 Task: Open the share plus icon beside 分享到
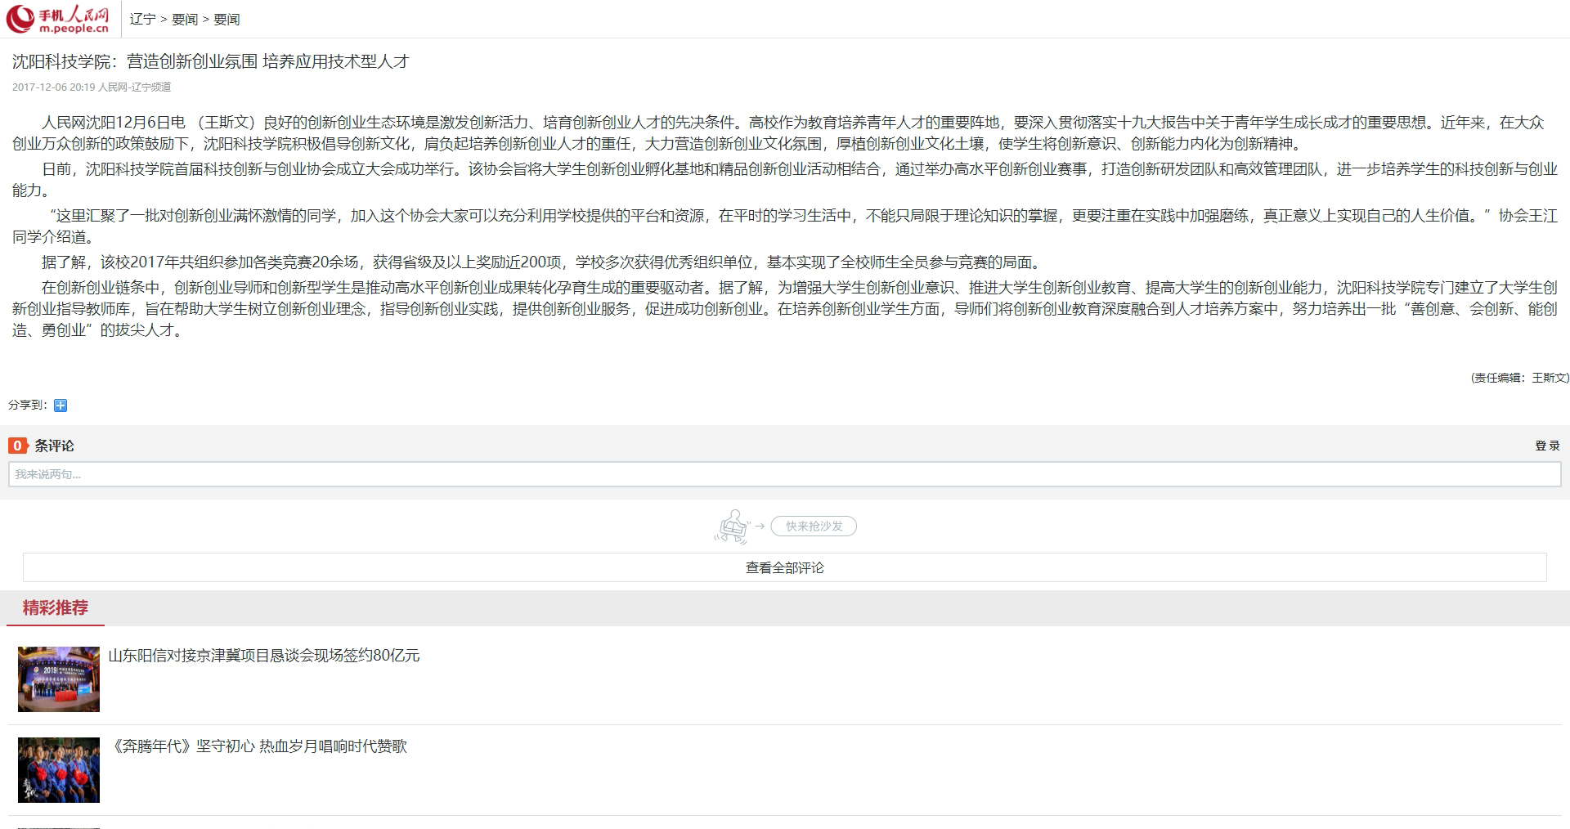click(61, 406)
